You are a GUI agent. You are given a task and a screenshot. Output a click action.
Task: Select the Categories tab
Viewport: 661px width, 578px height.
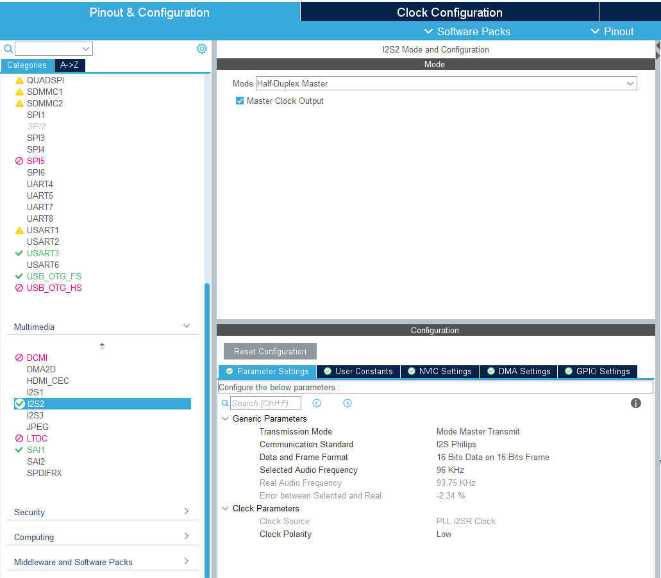[x=27, y=65]
